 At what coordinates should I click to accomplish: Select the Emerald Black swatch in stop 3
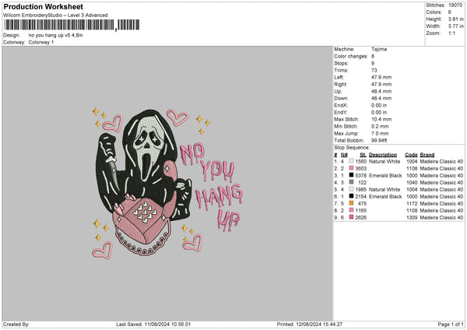351,175
